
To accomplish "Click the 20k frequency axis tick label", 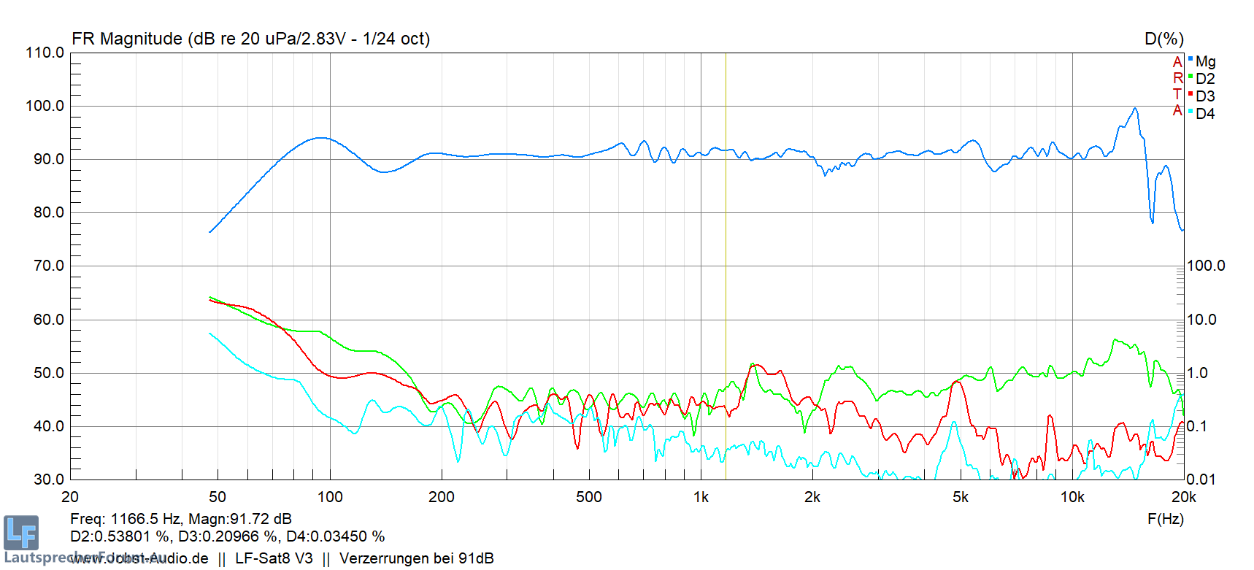I will [x=1183, y=497].
